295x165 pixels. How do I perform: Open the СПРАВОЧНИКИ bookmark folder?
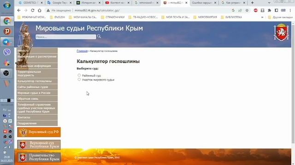click(x=113, y=17)
